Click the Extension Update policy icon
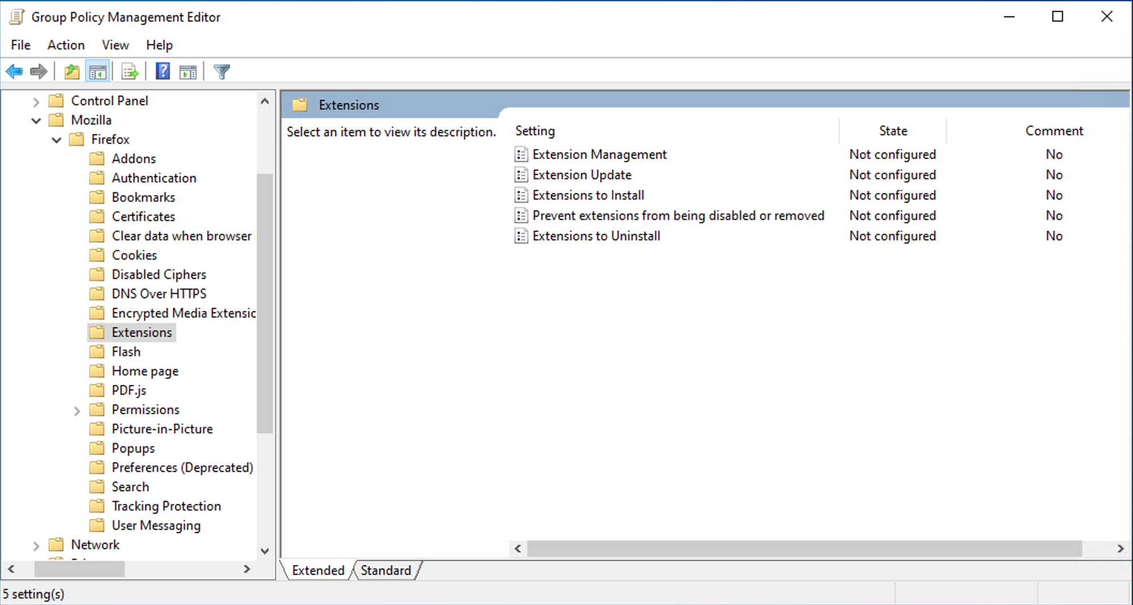Image resolution: width=1133 pixels, height=605 pixels. click(x=521, y=175)
